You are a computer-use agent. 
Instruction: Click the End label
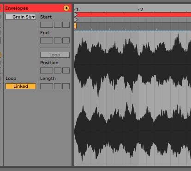(44, 33)
